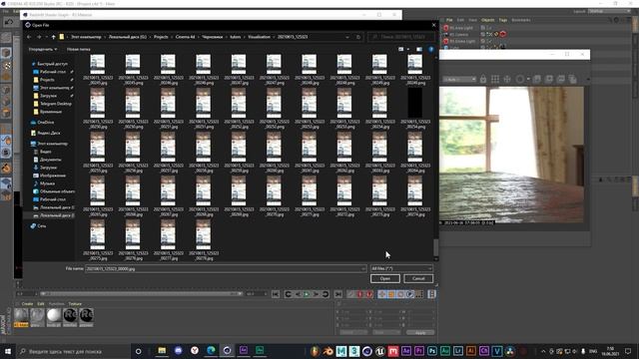Viewport: 639px width, 359px height.
Task: Open the Create menu in material manager
Action: pos(27,304)
